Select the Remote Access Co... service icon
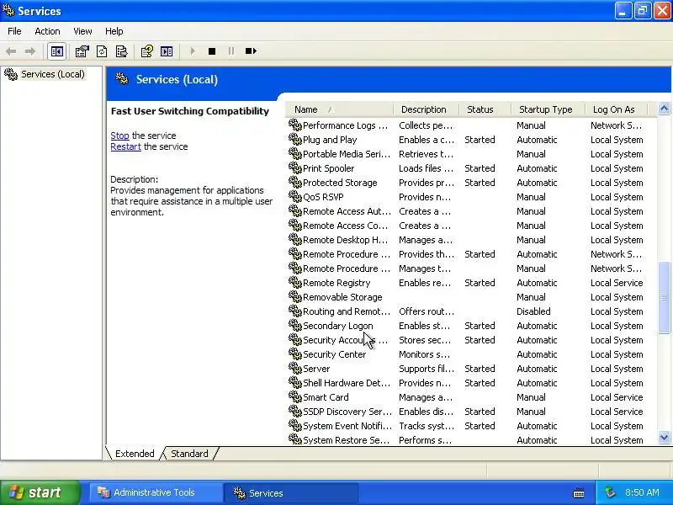 pos(295,225)
